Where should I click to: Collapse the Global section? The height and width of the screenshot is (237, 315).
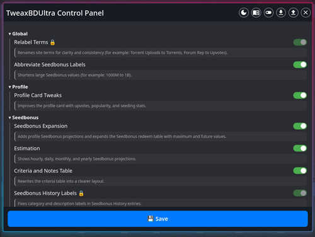18,34
